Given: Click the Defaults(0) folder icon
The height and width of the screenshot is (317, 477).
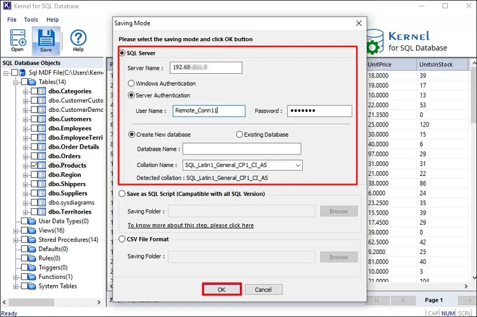Looking at the screenshot, I should click(32, 249).
